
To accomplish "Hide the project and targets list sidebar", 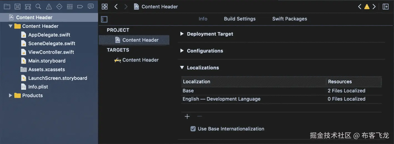I will click(x=104, y=19).
